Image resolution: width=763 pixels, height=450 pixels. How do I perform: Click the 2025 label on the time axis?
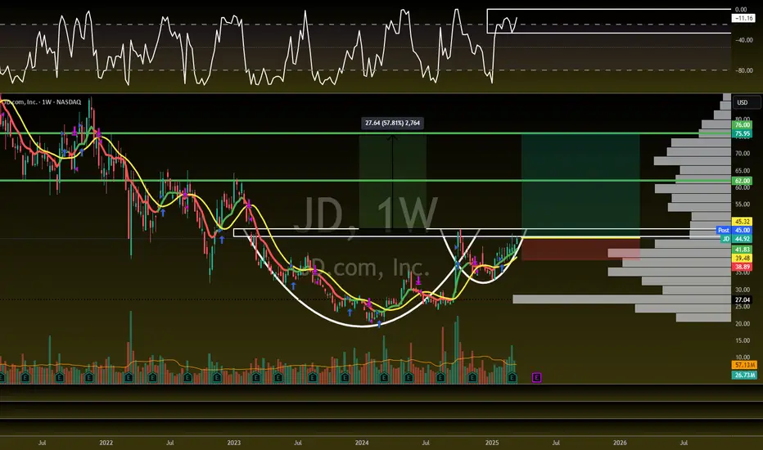click(x=492, y=443)
